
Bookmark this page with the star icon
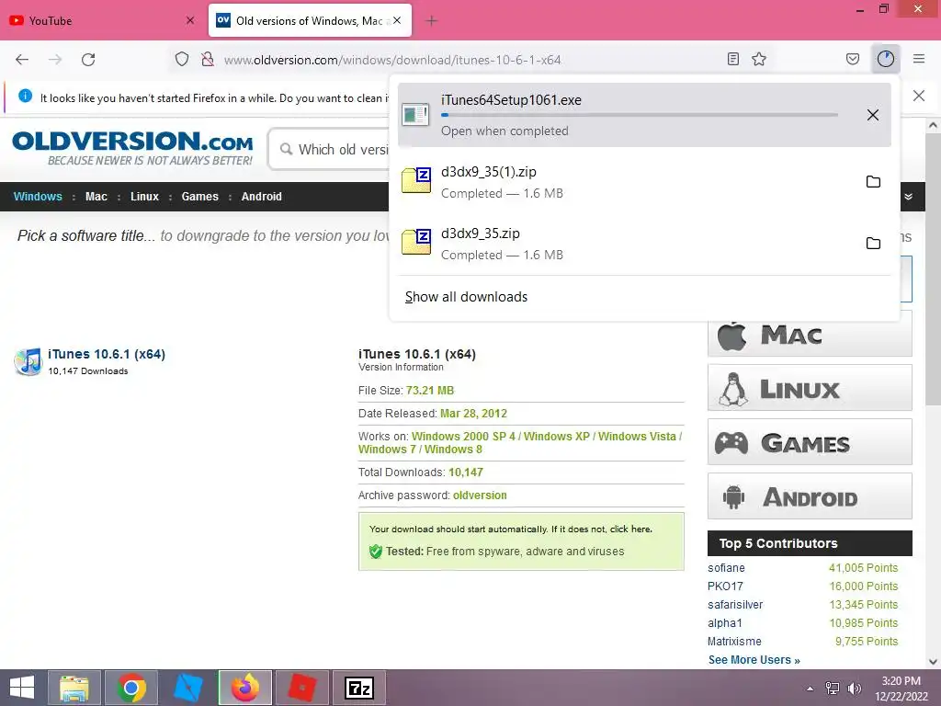click(x=759, y=59)
